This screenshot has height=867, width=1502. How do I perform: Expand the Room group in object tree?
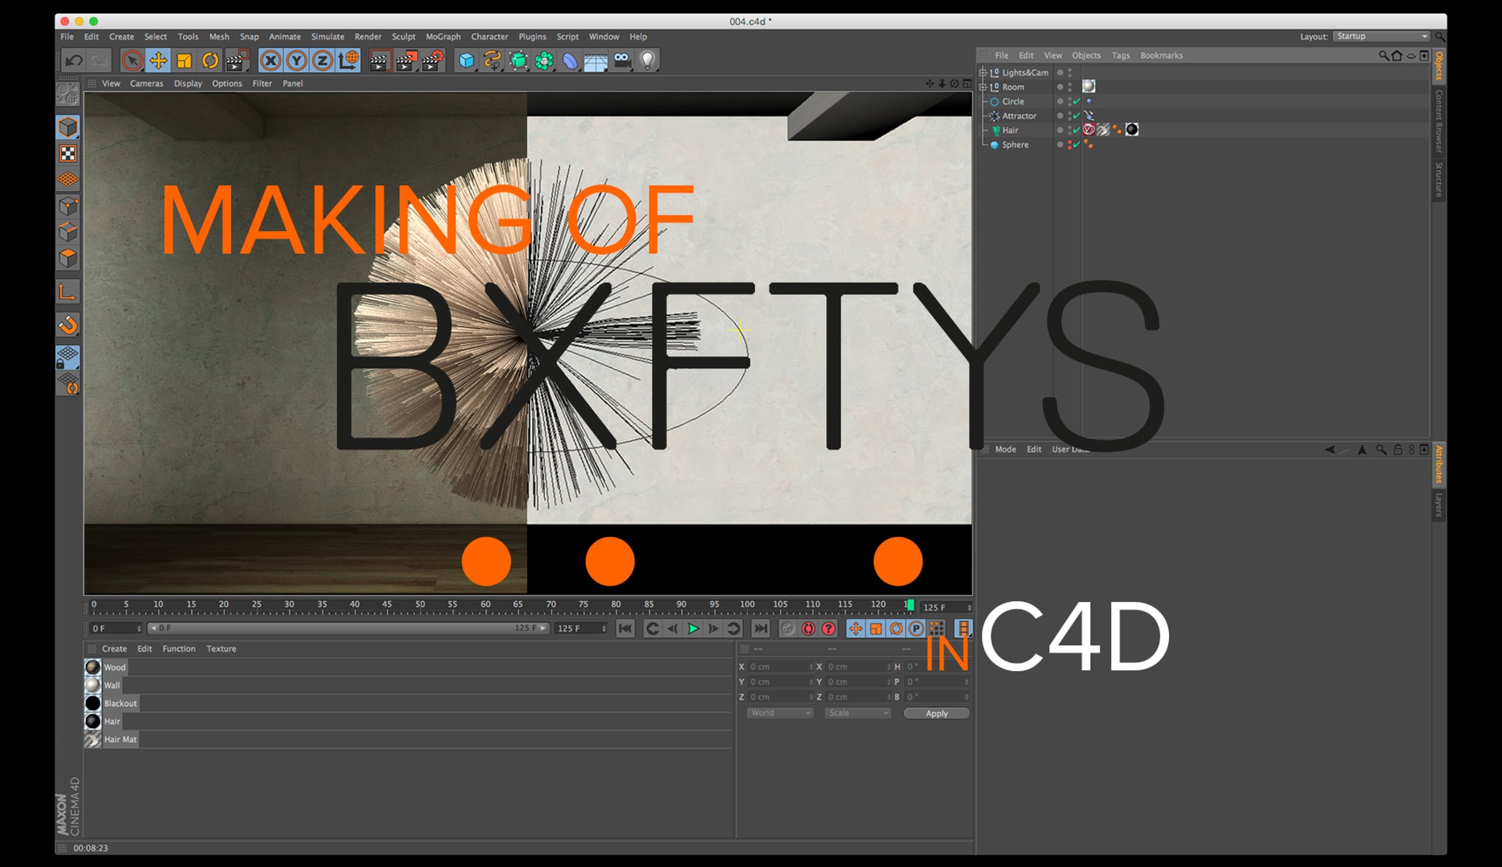983,87
